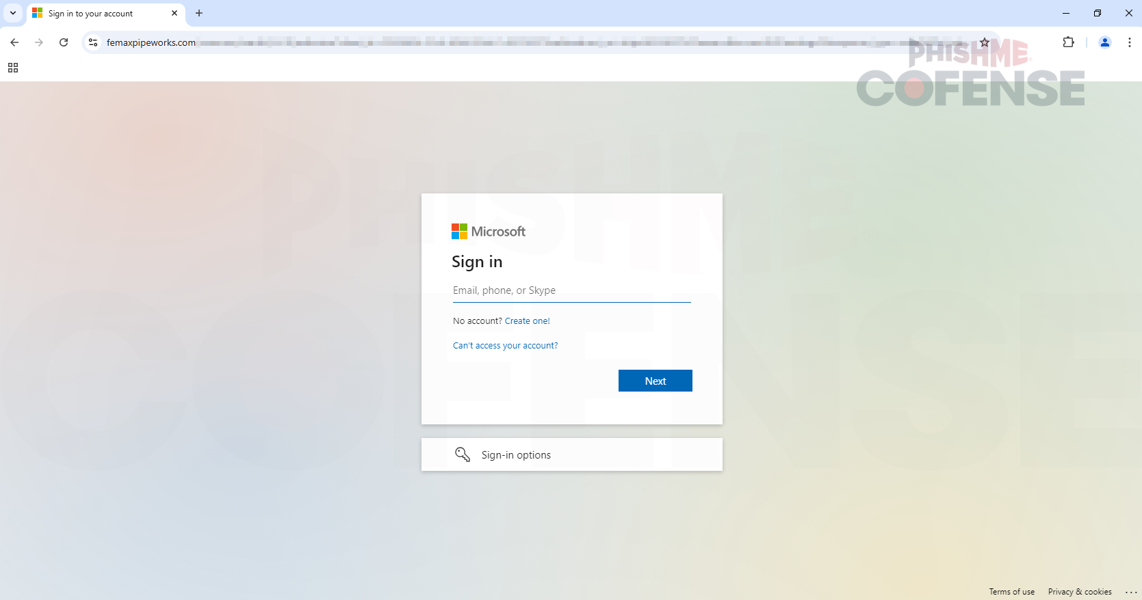Click the Email, phone, or Skype field
Image resolution: width=1142 pixels, height=600 pixels.
tap(571, 290)
